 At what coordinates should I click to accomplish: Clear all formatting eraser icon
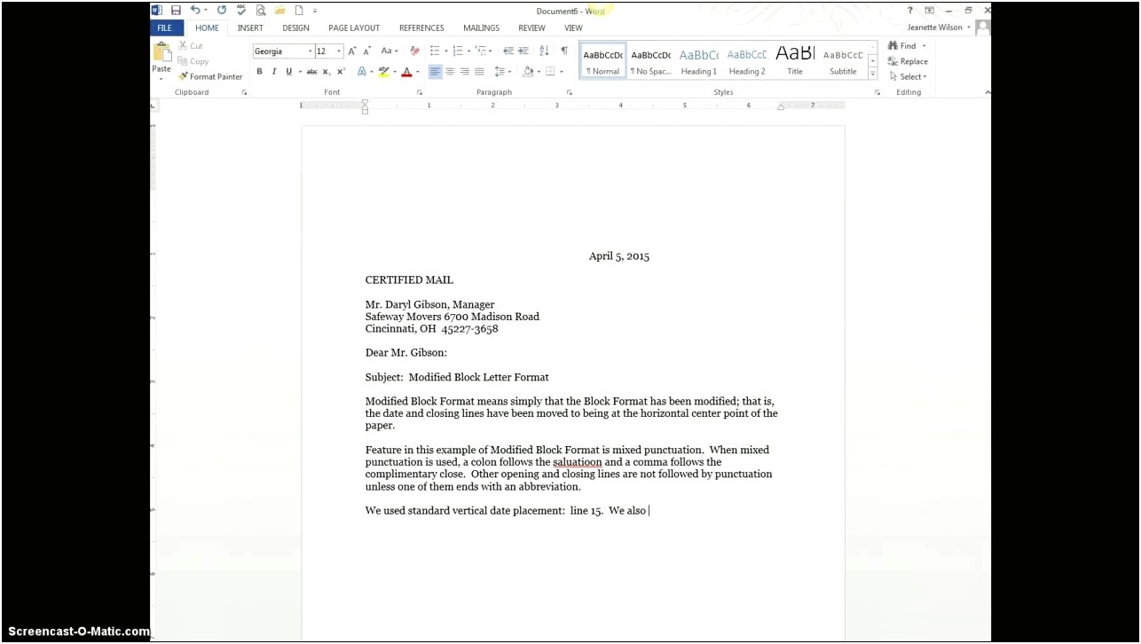(414, 51)
